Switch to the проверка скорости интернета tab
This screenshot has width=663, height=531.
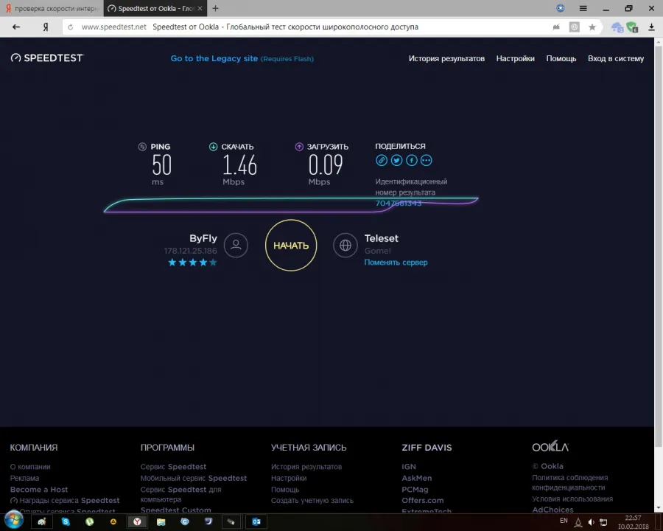point(52,8)
